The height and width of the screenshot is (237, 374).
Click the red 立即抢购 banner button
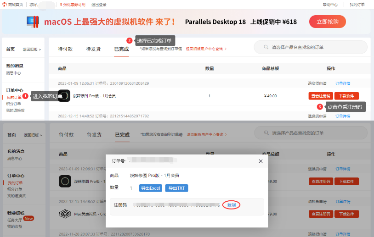pyautogui.click(x=327, y=22)
